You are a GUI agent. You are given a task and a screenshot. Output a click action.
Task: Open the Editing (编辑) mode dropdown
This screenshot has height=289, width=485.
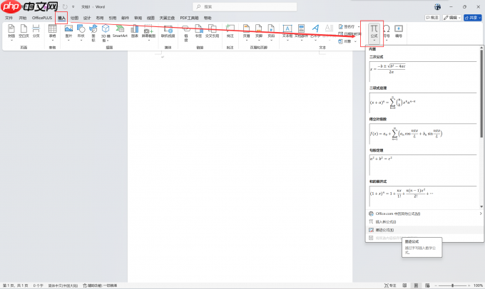tap(452, 18)
